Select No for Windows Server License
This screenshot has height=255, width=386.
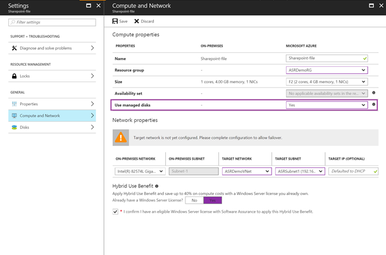[194, 201]
